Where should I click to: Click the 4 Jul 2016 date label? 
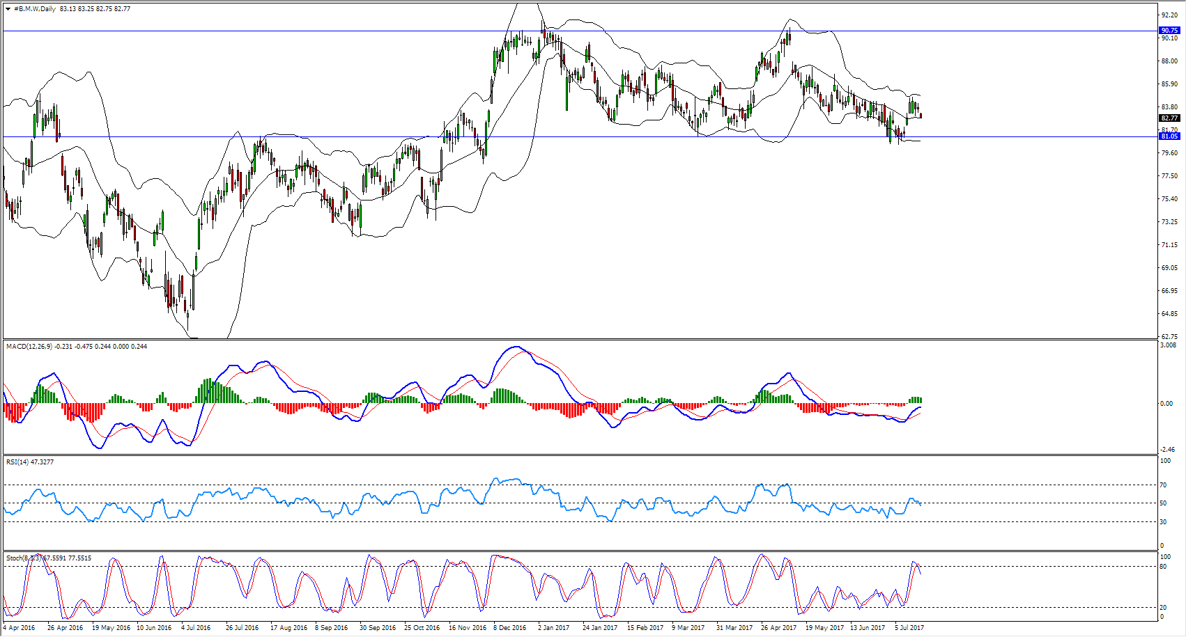196,628
